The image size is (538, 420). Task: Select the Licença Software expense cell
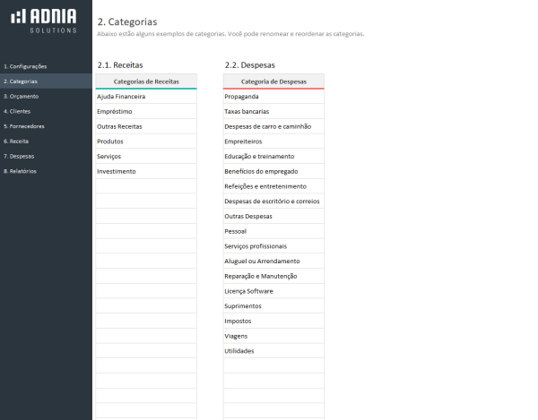click(273, 291)
